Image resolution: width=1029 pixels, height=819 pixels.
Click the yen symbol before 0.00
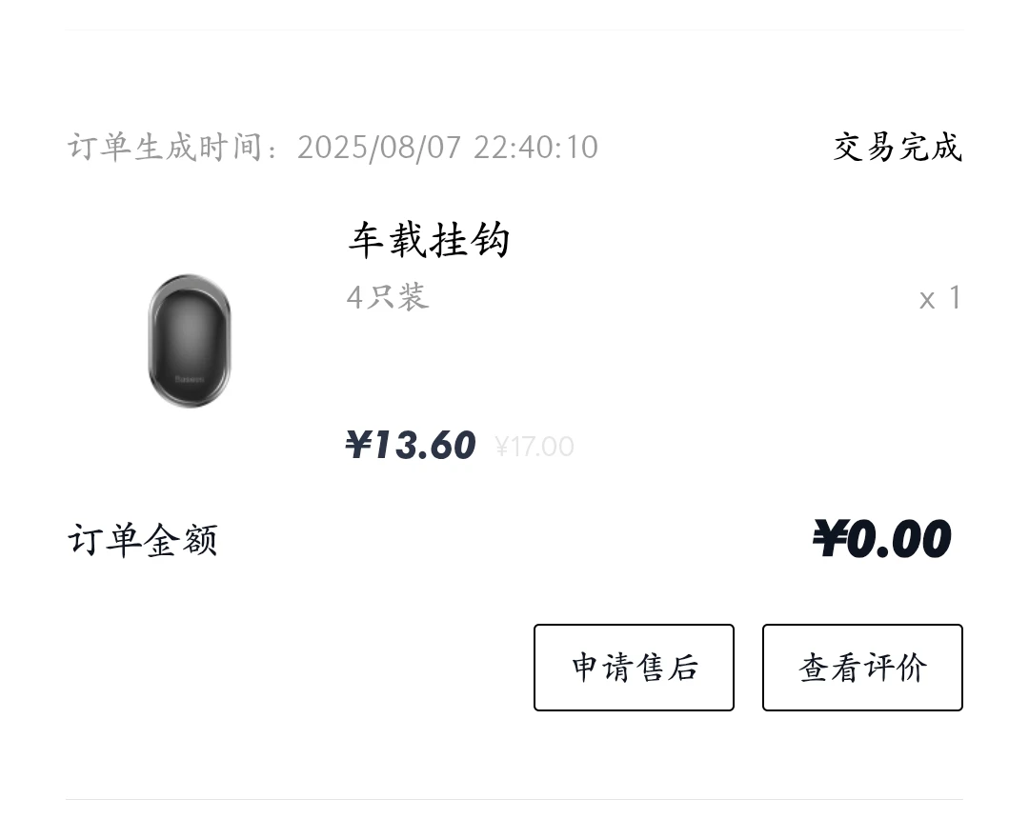[828, 539]
